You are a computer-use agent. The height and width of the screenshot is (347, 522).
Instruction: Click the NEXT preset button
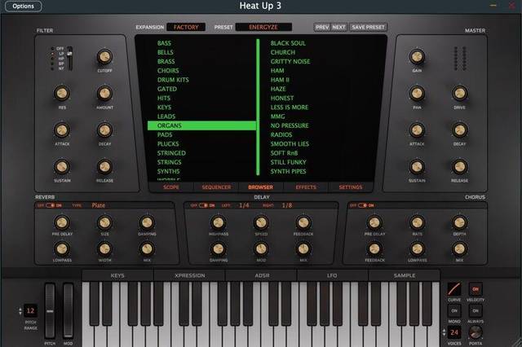coord(339,27)
